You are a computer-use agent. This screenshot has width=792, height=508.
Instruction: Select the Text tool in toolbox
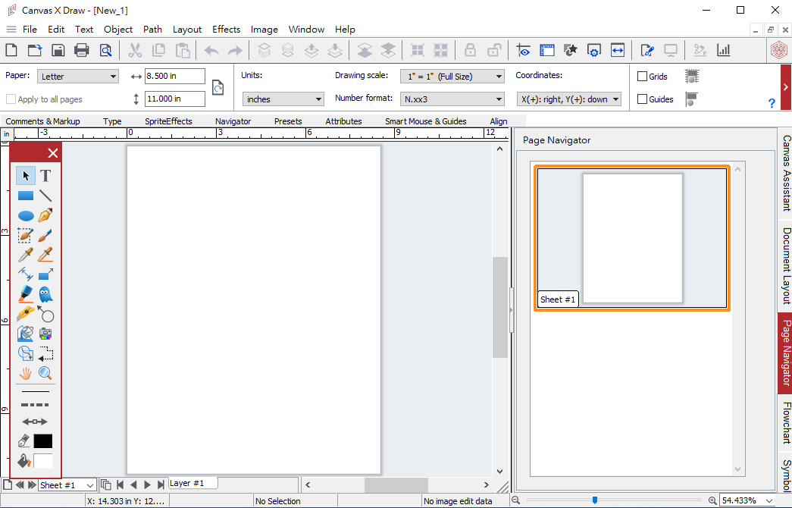point(45,176)
